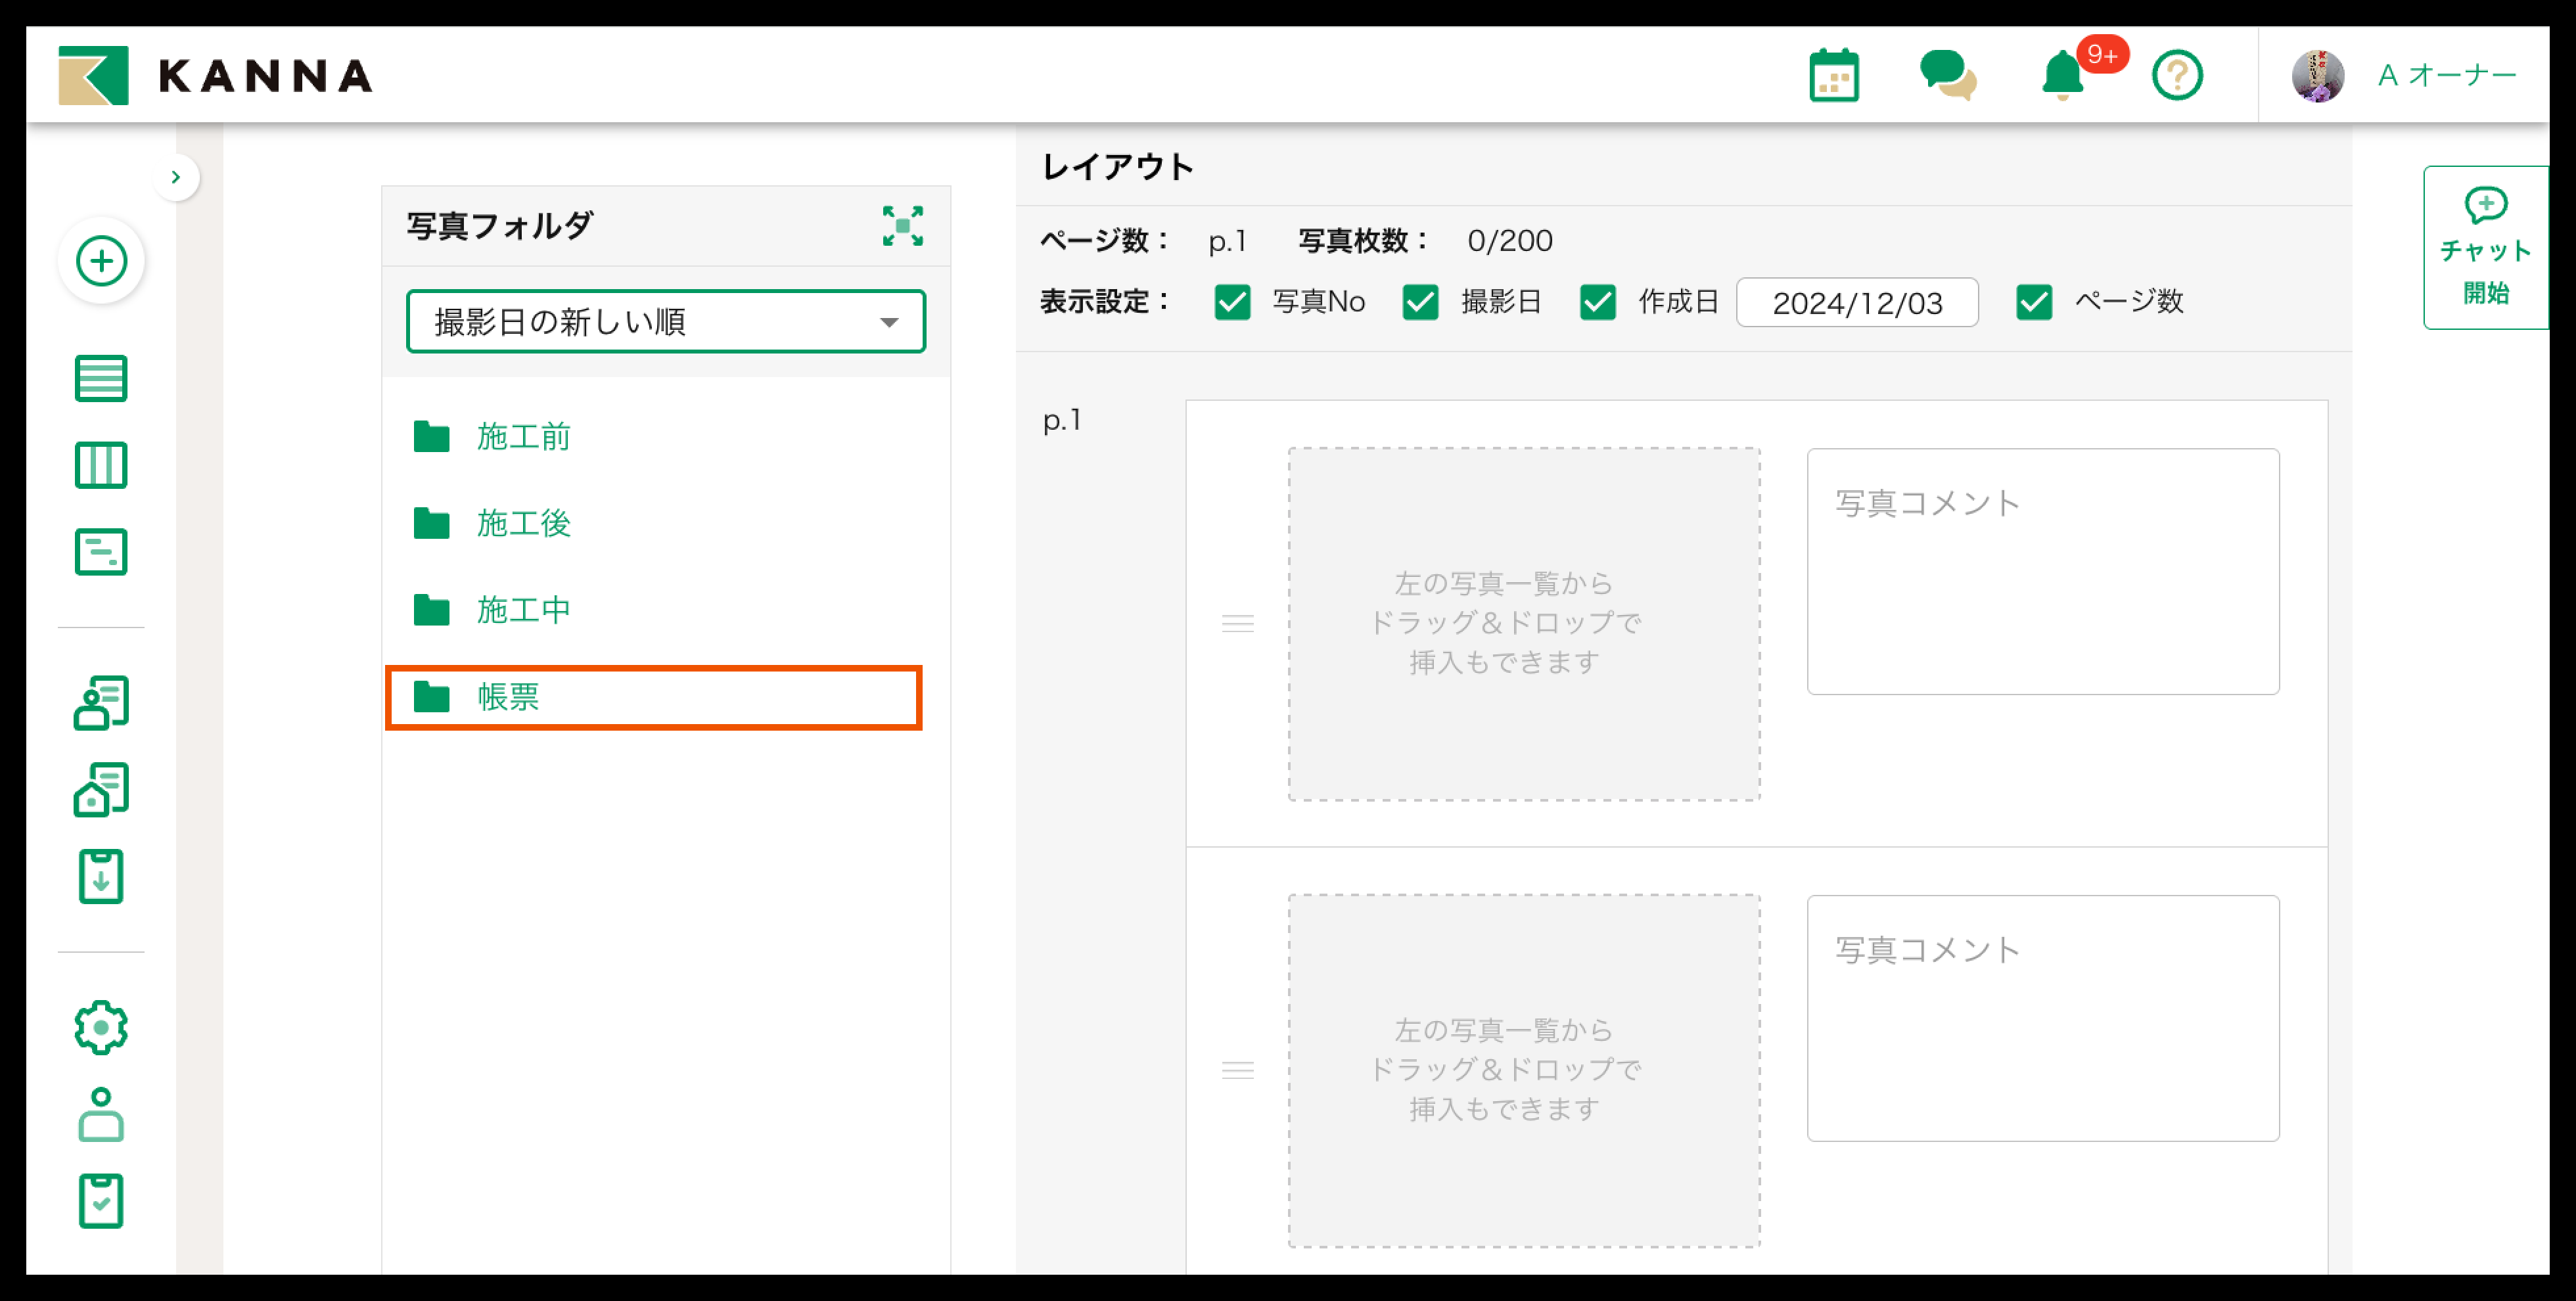Click the KANNA logo
2576x1301 pixels.
tap(215, 76)
